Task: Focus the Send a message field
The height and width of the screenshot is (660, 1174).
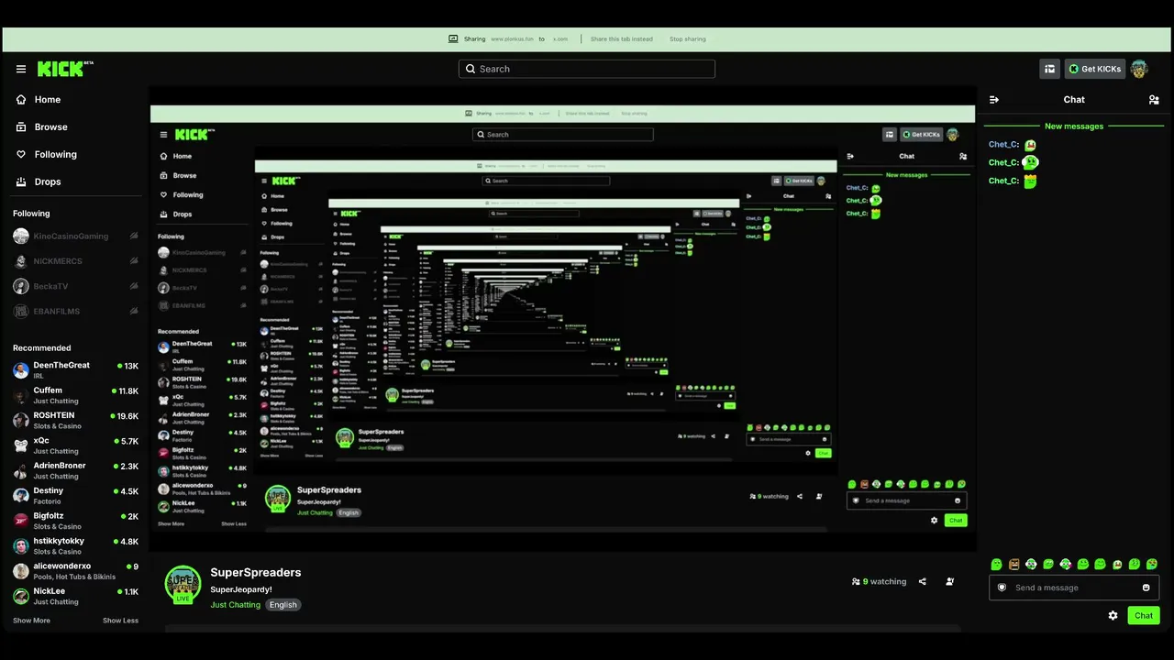Action: (1074, 588)
